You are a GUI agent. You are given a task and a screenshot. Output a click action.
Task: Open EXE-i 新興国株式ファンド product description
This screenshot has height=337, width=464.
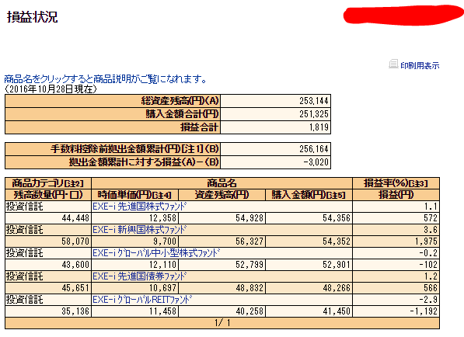pyautogui.click(x=139, y=229)
